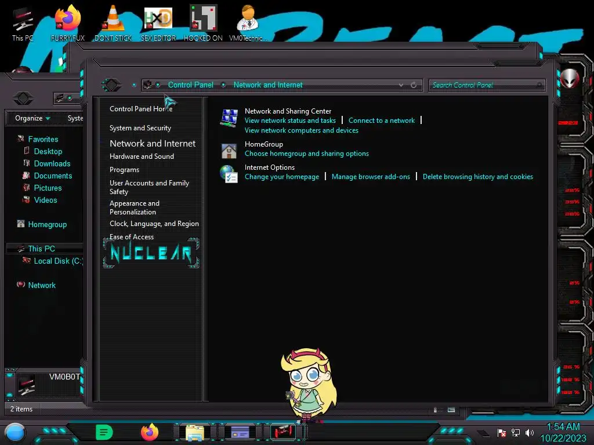Select Clock, Language, and Region
This screenshot has height=445, width=594.
tap(154, 224)
